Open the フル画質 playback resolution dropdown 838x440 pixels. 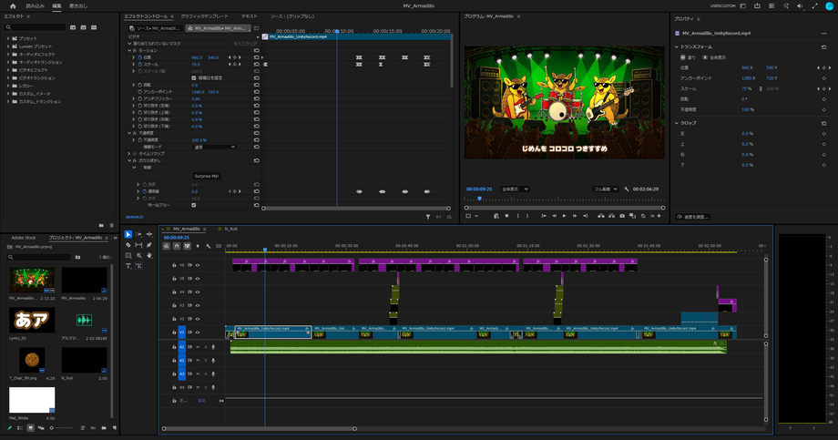pos(605,189)
